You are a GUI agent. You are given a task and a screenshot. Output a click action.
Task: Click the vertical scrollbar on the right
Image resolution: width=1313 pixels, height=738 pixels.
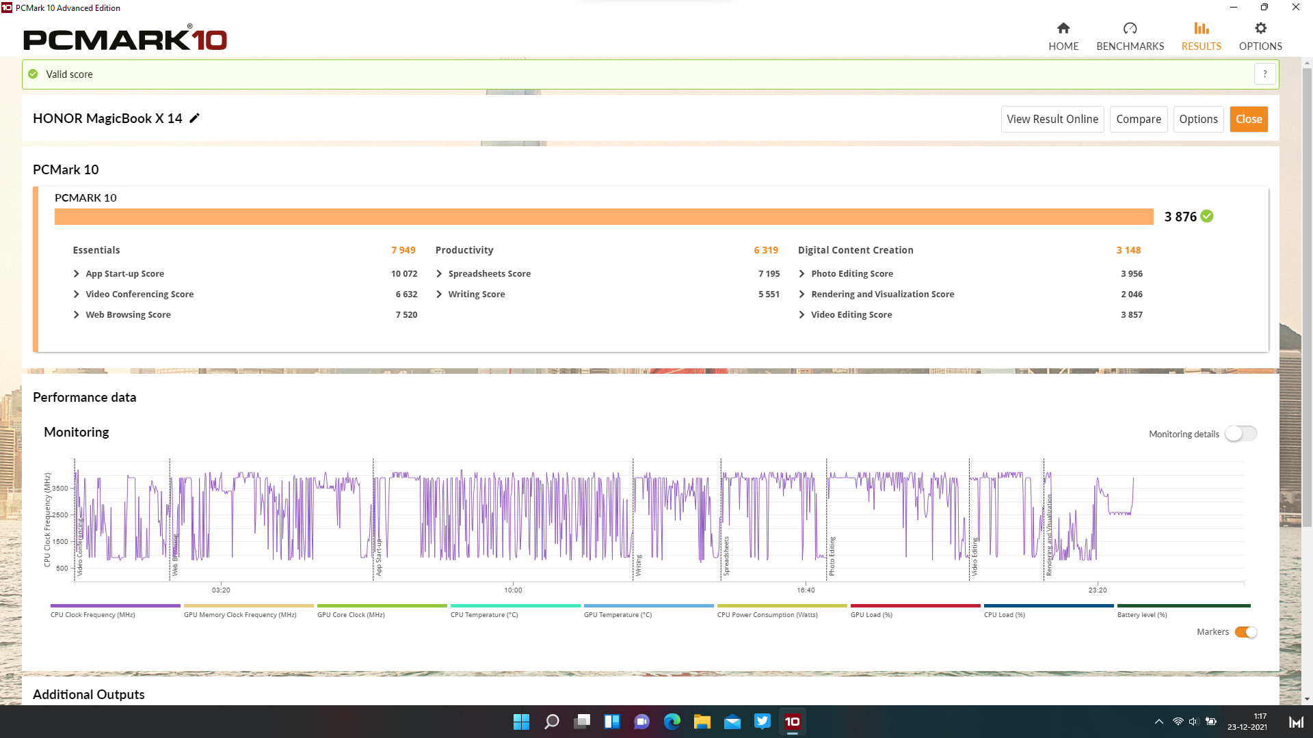coord(1307,297)
